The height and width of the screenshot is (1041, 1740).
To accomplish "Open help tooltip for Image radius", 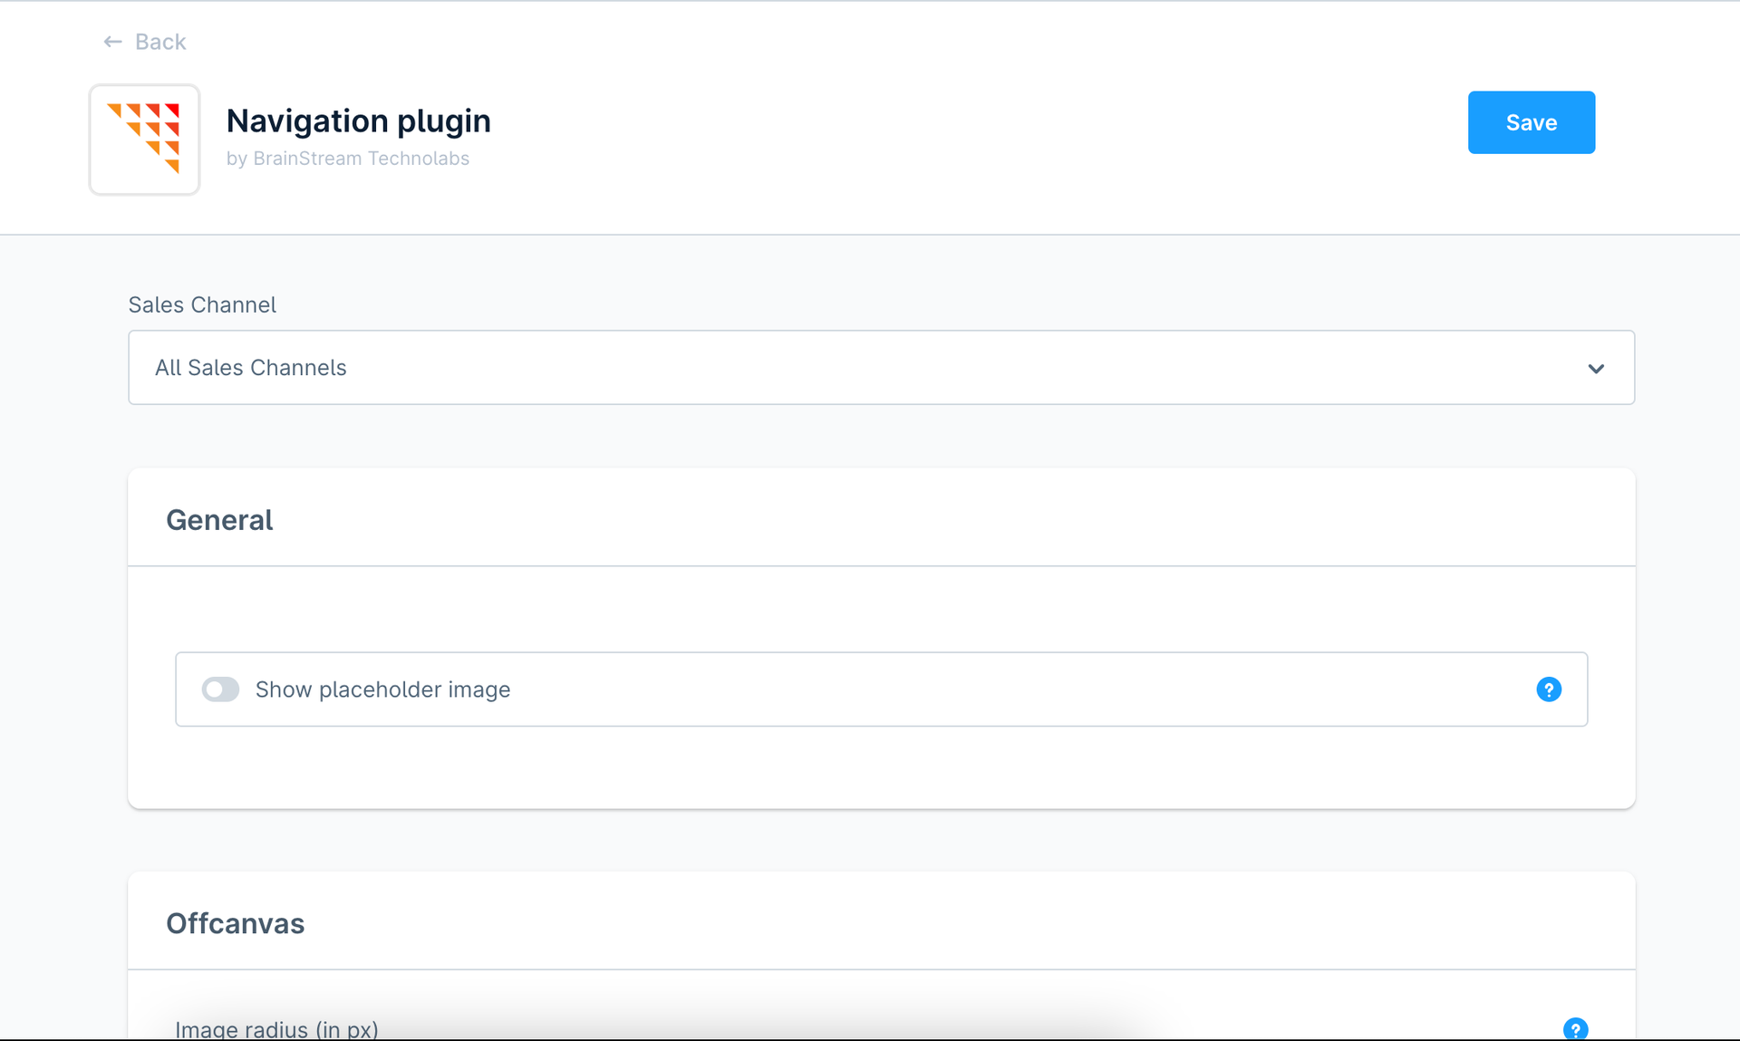I will [x=1575, y=1029].
